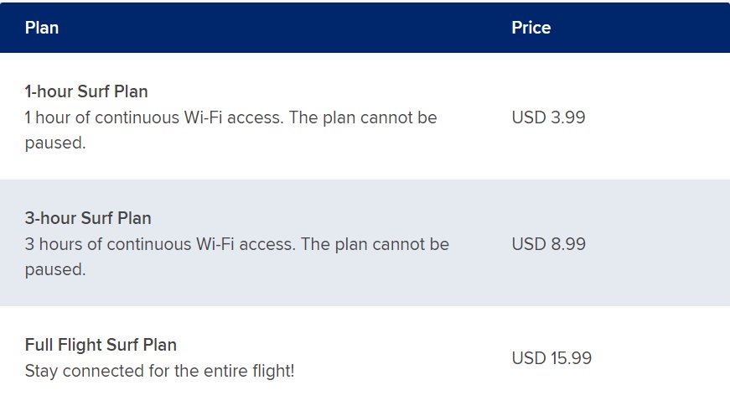Click the dark blue table header bar
This screenshot has height=401, width=730.
point(365,28)
